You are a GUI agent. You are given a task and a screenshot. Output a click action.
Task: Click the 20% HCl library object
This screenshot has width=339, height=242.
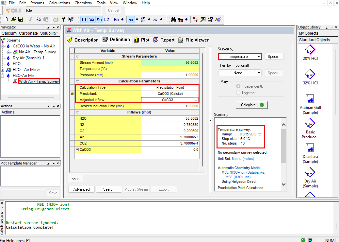(310, 53)
